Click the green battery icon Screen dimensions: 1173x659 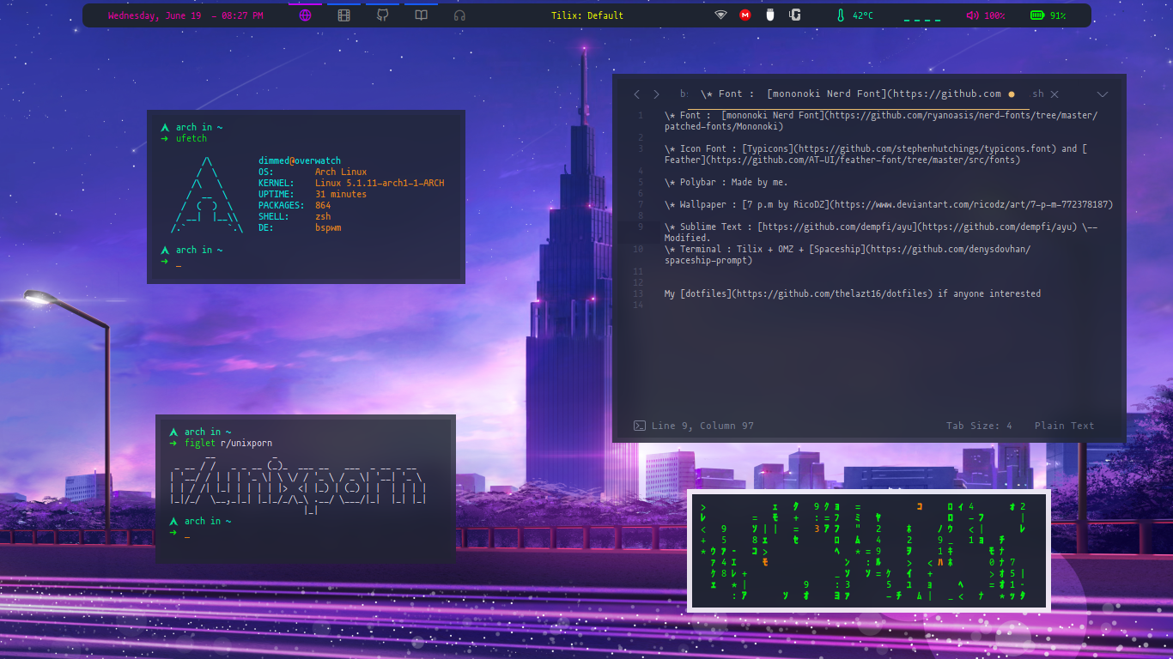1037,15
